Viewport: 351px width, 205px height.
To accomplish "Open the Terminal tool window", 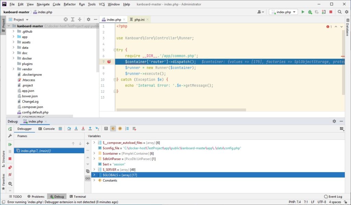I will tap(78, 196).
